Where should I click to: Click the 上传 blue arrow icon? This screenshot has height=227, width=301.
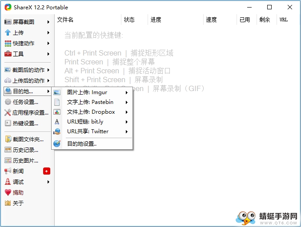point(8,32)
